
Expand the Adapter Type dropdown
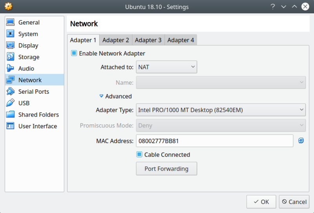coord(221,110)
